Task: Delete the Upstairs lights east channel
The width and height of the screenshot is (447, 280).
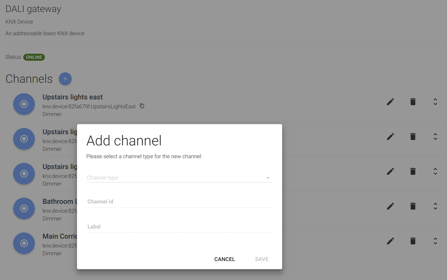Action: (x=413, y=102)
